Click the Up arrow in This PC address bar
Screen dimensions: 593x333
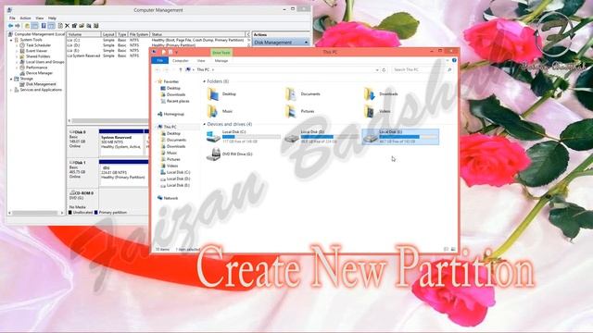(x=181, y=70)
